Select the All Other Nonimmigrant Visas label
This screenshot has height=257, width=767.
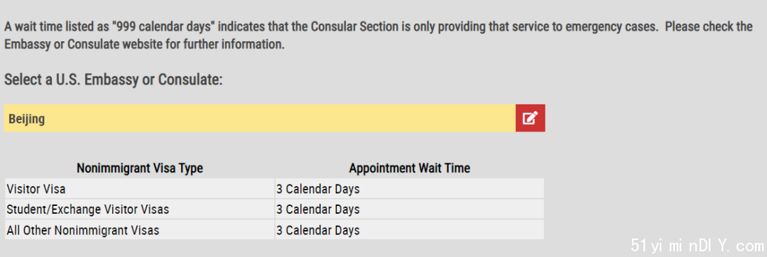pyautogui.click(x=82, y=229)
